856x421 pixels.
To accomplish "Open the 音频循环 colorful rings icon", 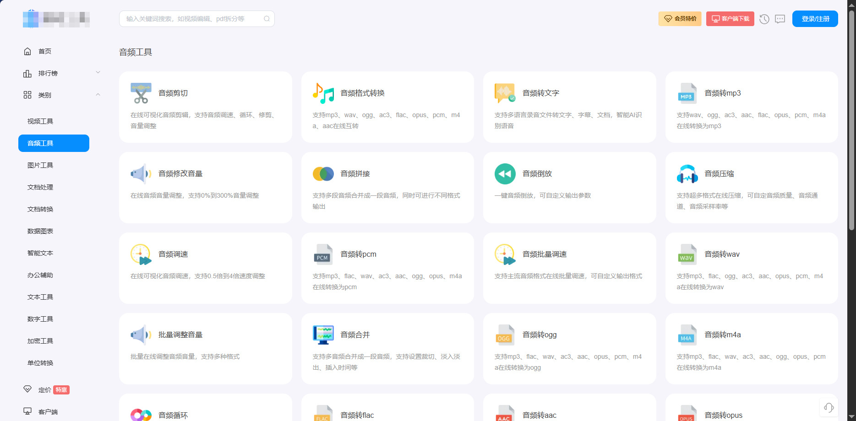I will point(141,415).
